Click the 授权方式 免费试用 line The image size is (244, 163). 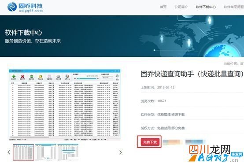pyautogui.click(x=163, y=128)
